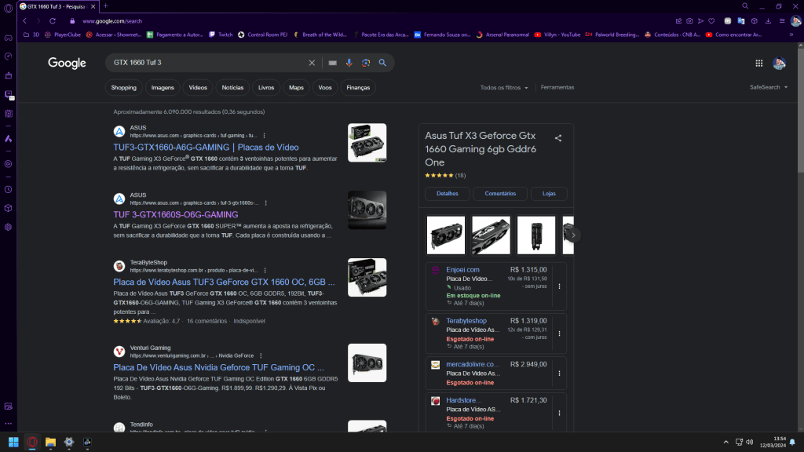The height and width of the screenshot is (452, 804).
Task: Take a snapshot with camera icon
Action: pyautogui.click(x=689, y=21)
